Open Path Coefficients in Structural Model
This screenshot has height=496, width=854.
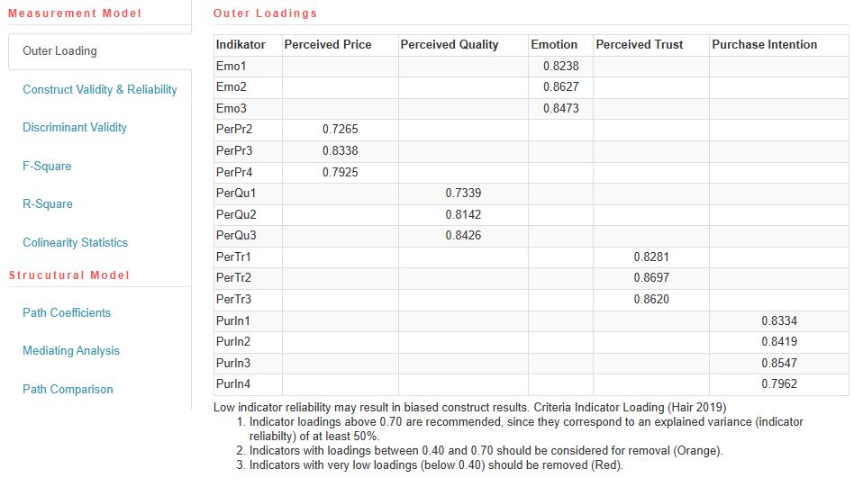(x=67, y=312)
